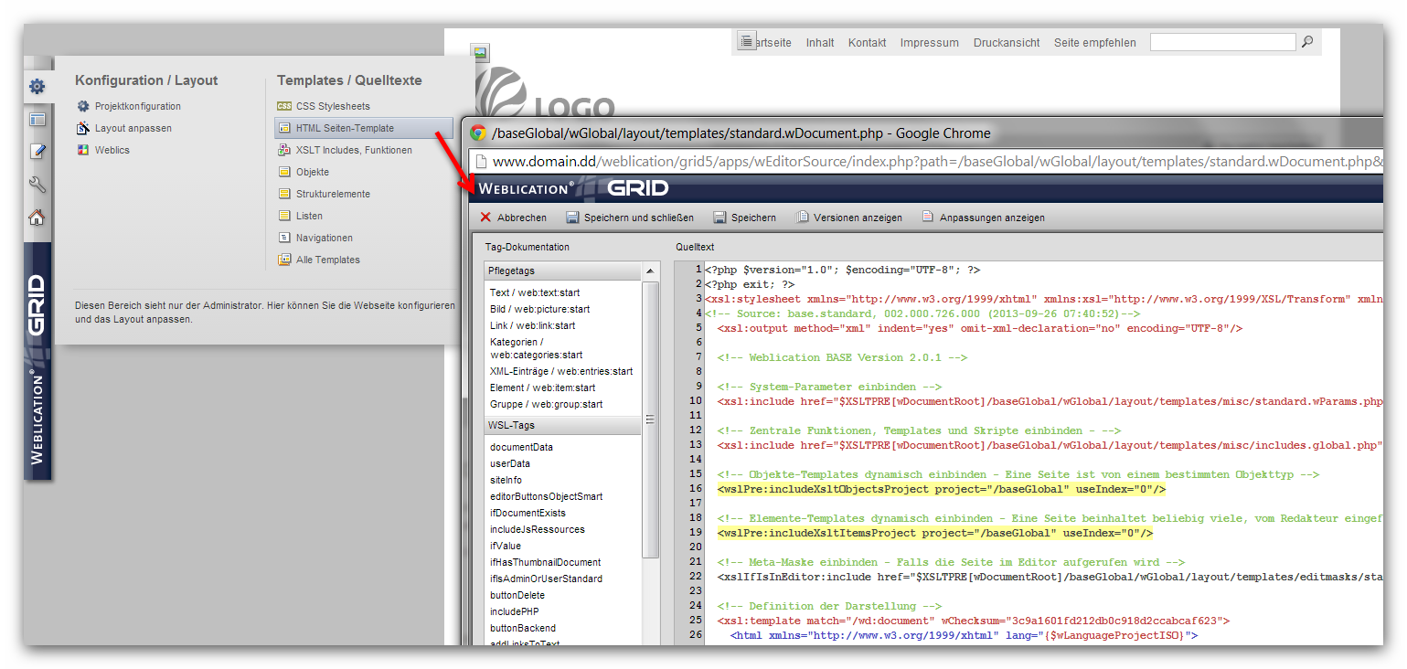Select documentData WSL tag
The width and height of the screenshot is (1407, 669).
(521, 447)
